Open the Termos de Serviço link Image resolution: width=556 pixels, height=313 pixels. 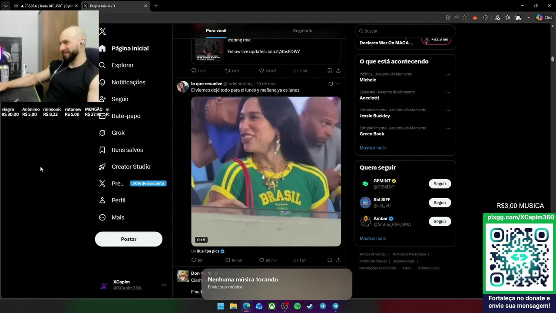[x=373, y=254]
